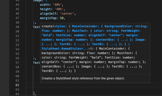Click line number 51 in the gutter
Screen dimensions: 162x96
(17, 36)
